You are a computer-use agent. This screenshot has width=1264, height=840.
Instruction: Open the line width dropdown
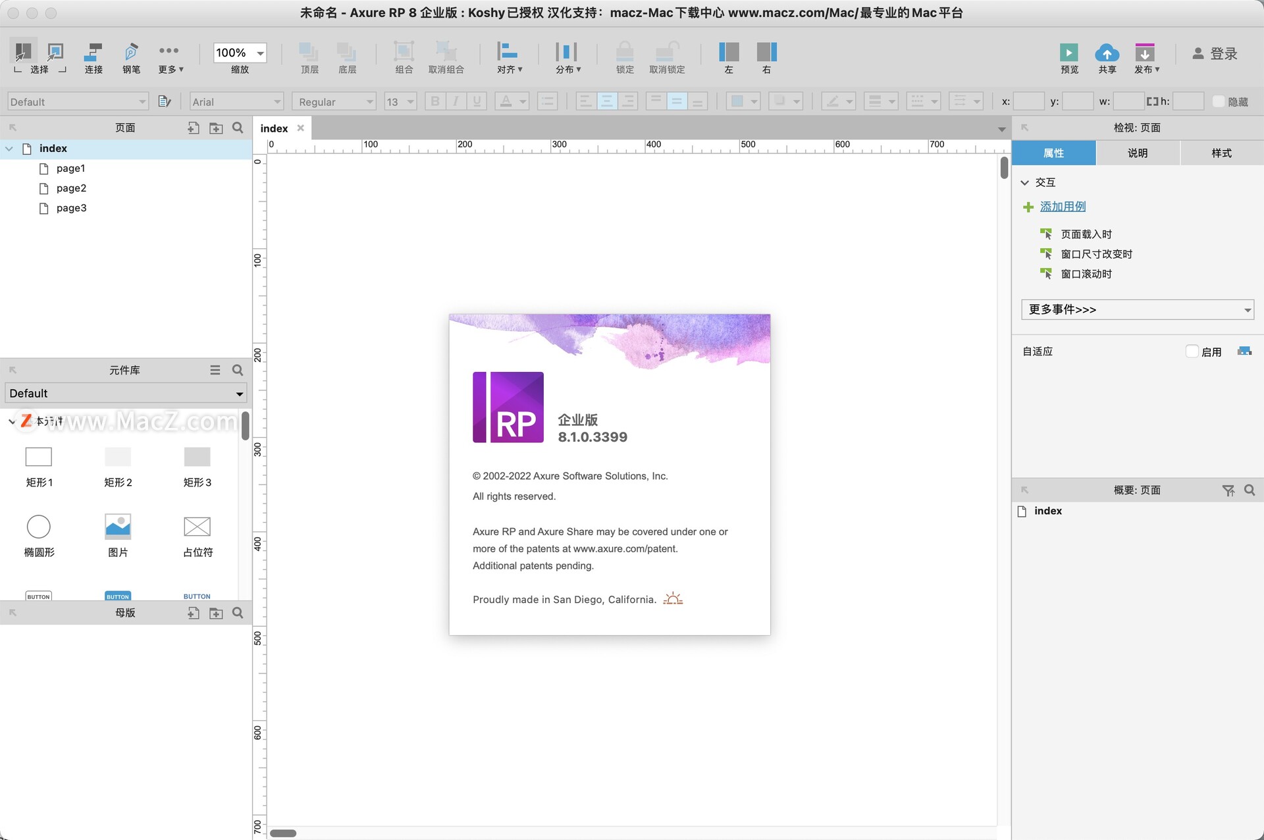click(881, 101)
